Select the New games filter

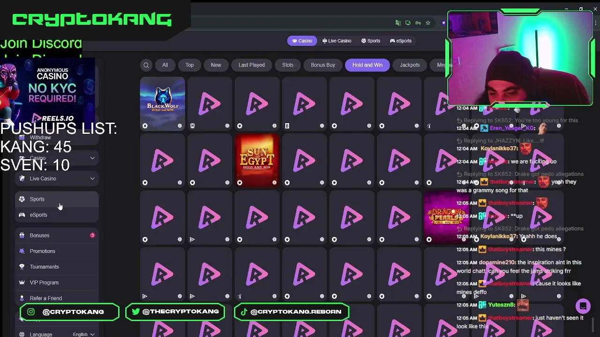216,65
